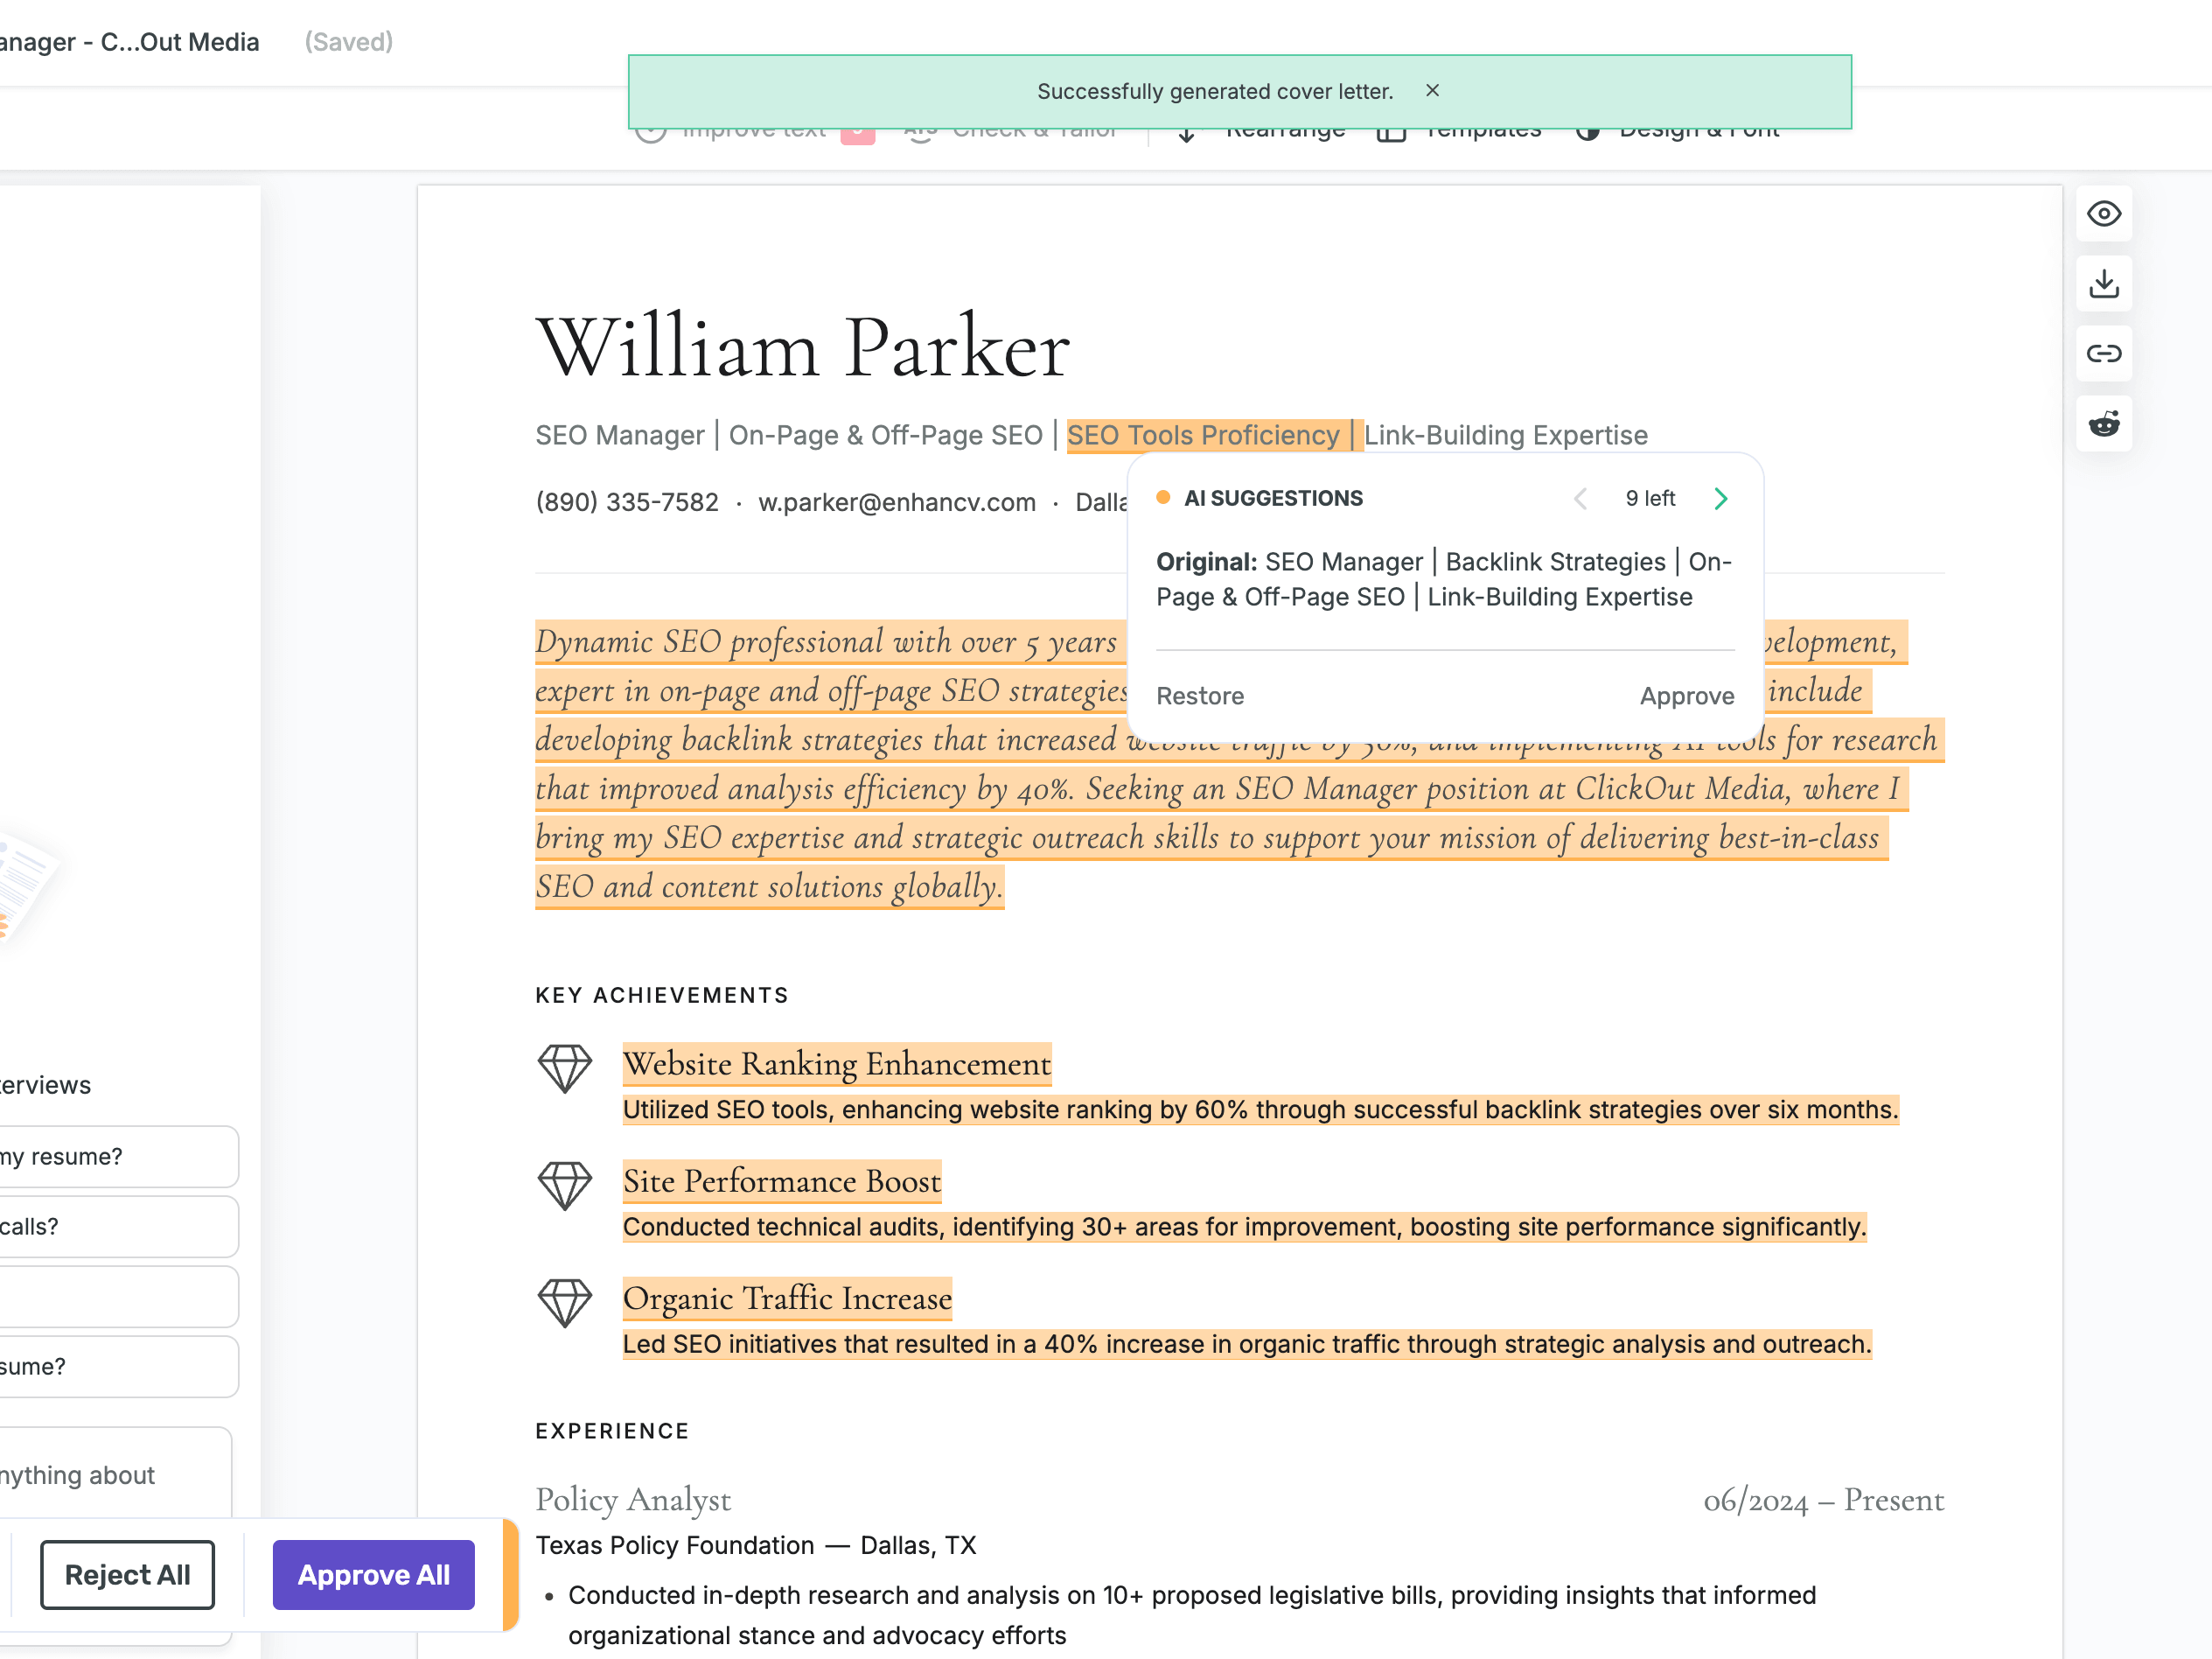
Task: Download the resume file
Action: click(x=2103, y=284)
